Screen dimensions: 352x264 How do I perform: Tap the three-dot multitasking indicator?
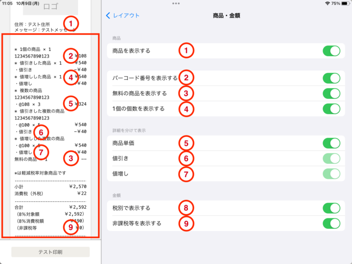[x=176, y=3]
